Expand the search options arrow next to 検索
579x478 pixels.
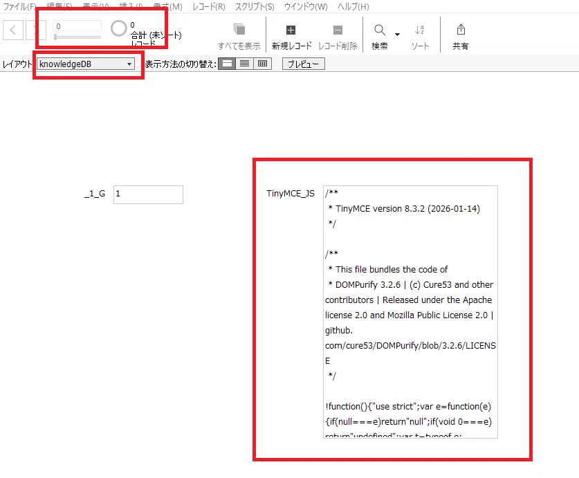(397, 35)
